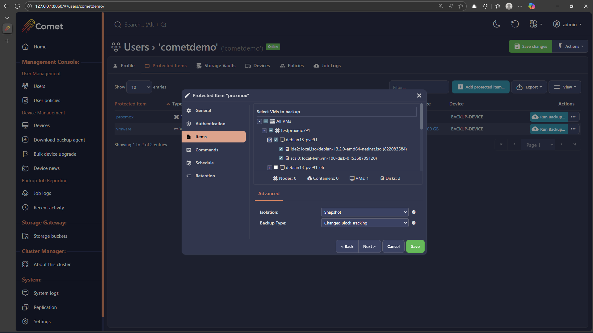Close the Protected Item dialog
The image size is (593, 333).
[419, 96]
